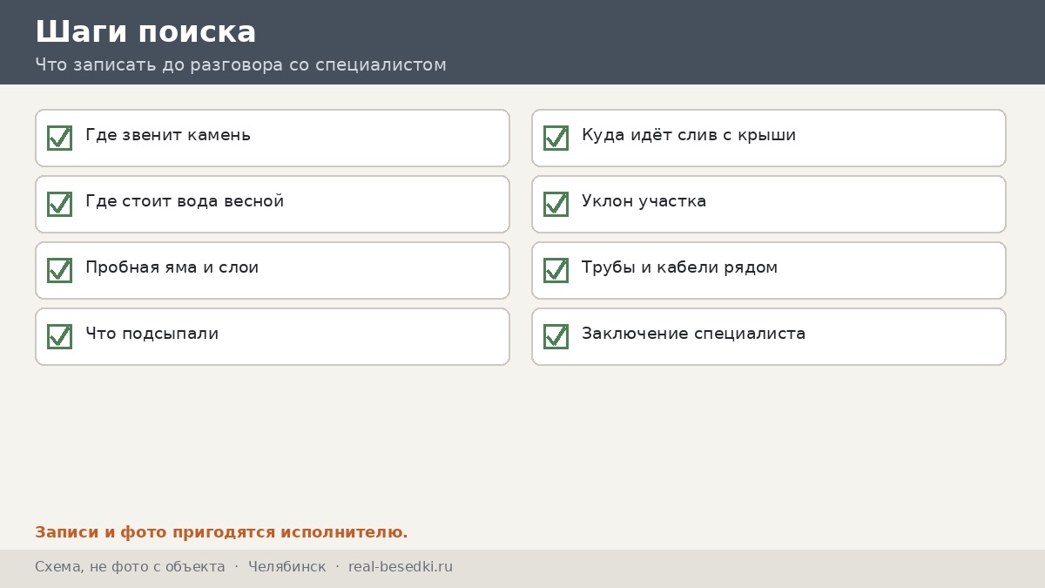Click the label Пробная яма и слои
This screenshot has width=1045, height=588.
pyautogui.click(x=172, y=267)
